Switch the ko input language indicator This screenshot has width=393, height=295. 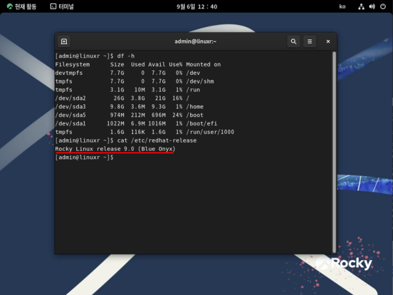click(342, 6)
